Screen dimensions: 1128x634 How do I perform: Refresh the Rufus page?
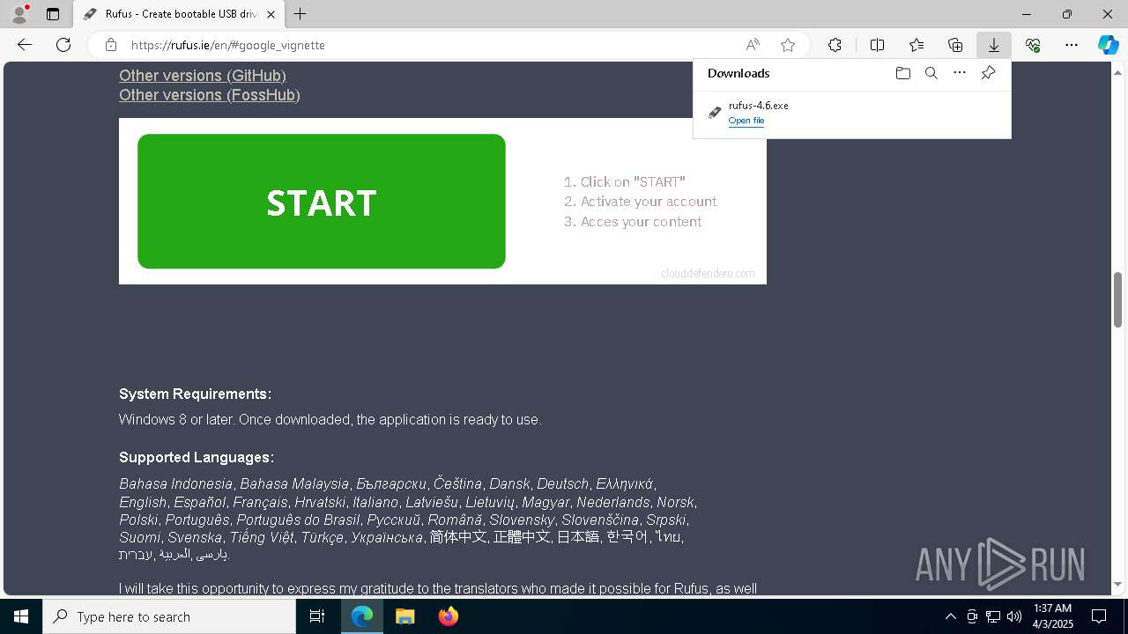tap(63, 45)
